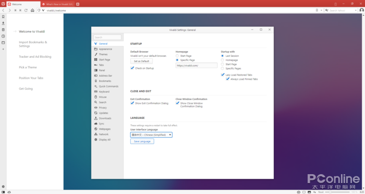The image size is (365, 194).
Task: Open bookmark dropdown arrow in address bar
Action: pyautogui.click(x=321, y=10)
